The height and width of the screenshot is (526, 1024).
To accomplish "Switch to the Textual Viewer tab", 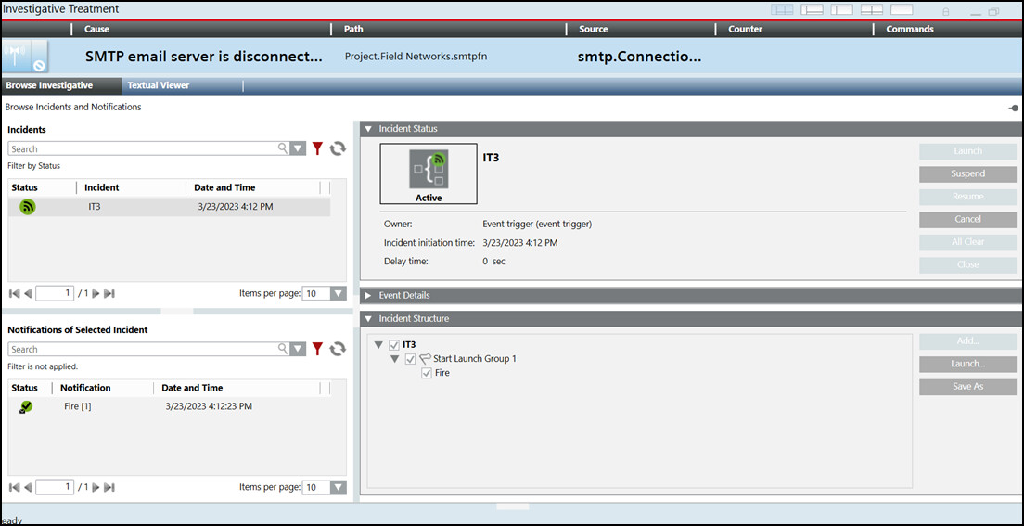I will point(158,85).
